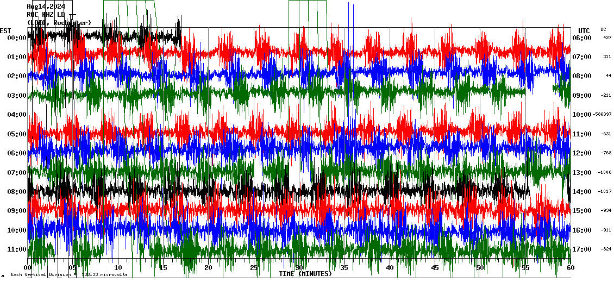
Task: Click the TIME (MINUTES) axis title
Action: pos(305,274)
